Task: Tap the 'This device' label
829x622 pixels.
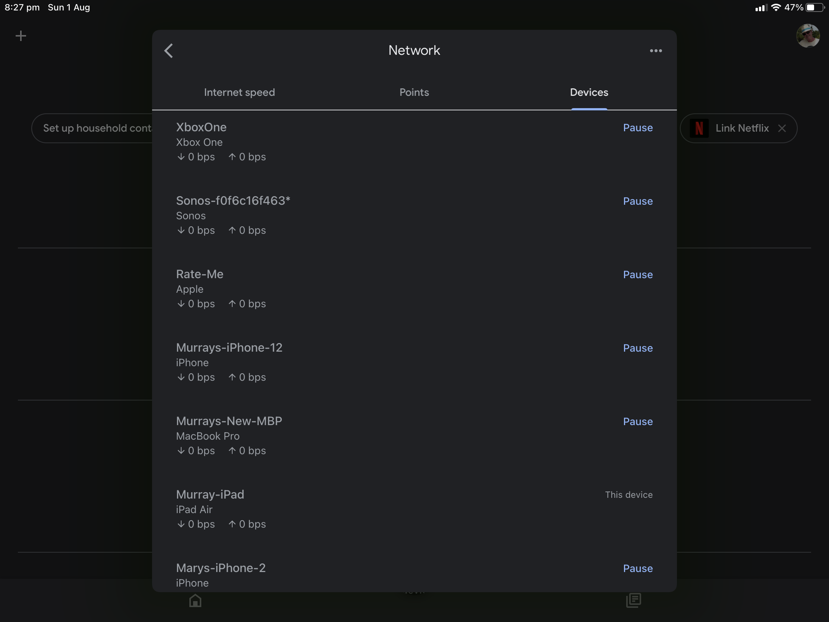Action: pos(629,495)
